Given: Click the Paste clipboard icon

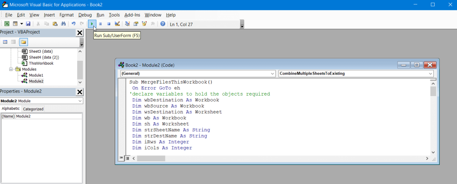Looking at the screenshot, I should click(55, 24).
